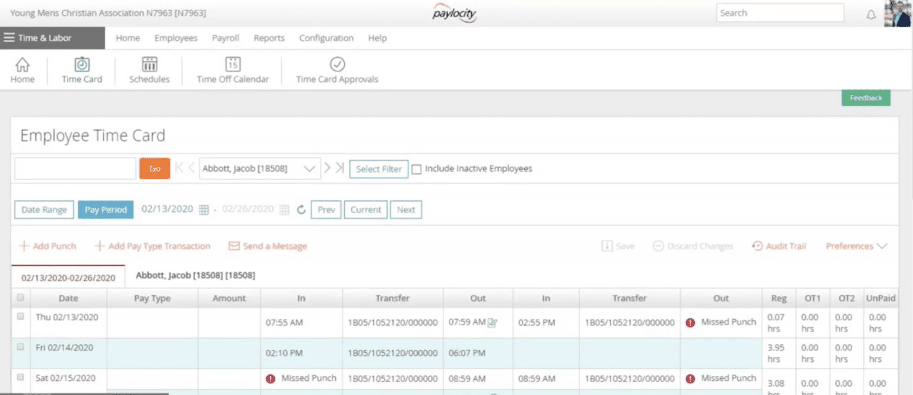Open the Payroll menu
The image size is (913, 395).
point(225,37)
